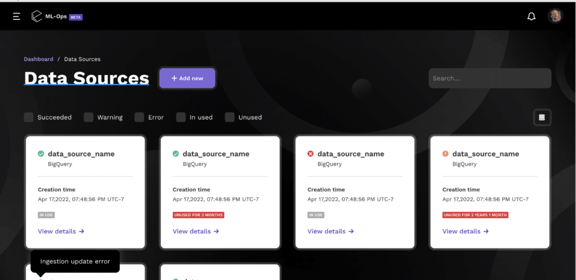This screenshot has width=576, height=280.
Task: Open View details on fourth card
Action: tap(465, 232)
